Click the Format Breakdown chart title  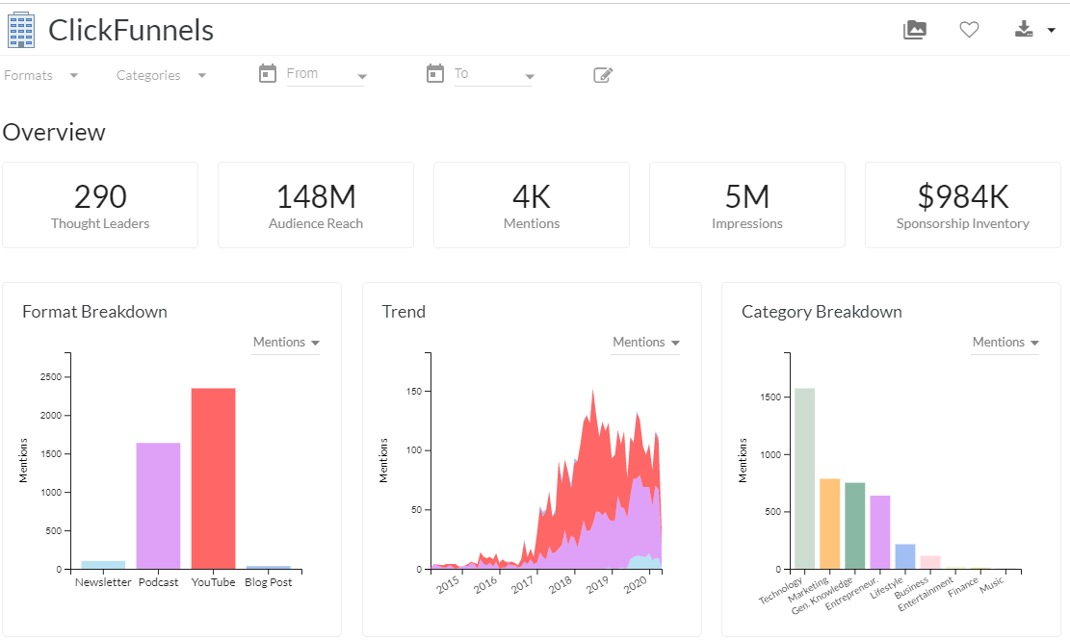pyautogui.click(x=94, y=312)
